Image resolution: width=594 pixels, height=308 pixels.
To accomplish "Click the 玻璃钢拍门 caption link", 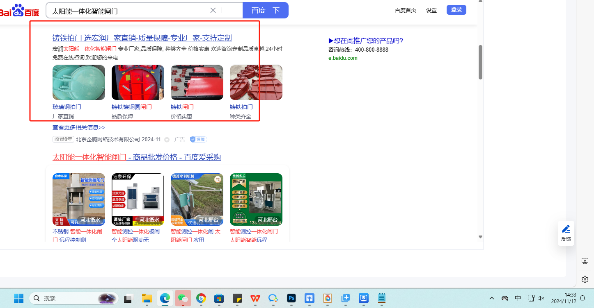I will 67,107.
